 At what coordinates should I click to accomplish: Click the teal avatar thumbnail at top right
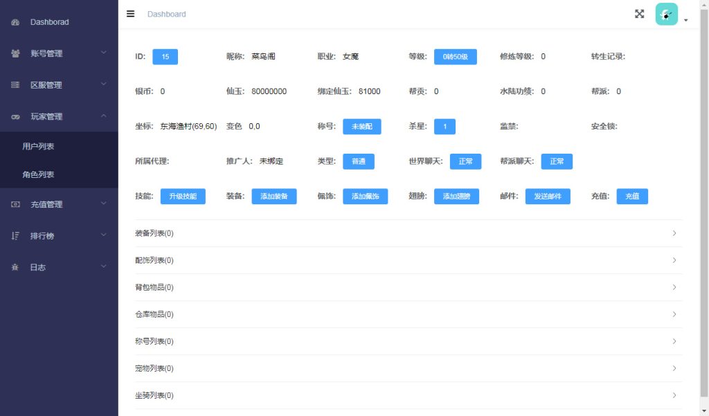[x=665, y=14]
